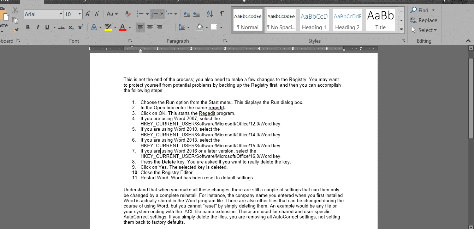
Task: Apply the Title style
Action: [380, 20]
